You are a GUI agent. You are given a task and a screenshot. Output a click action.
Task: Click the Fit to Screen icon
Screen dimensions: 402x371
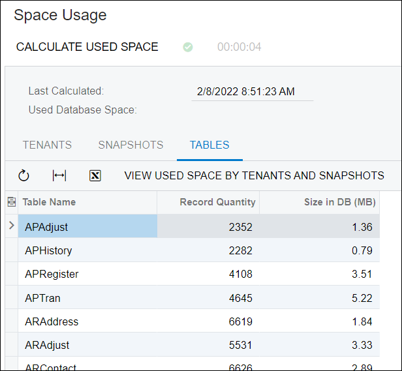click(59, 175)
